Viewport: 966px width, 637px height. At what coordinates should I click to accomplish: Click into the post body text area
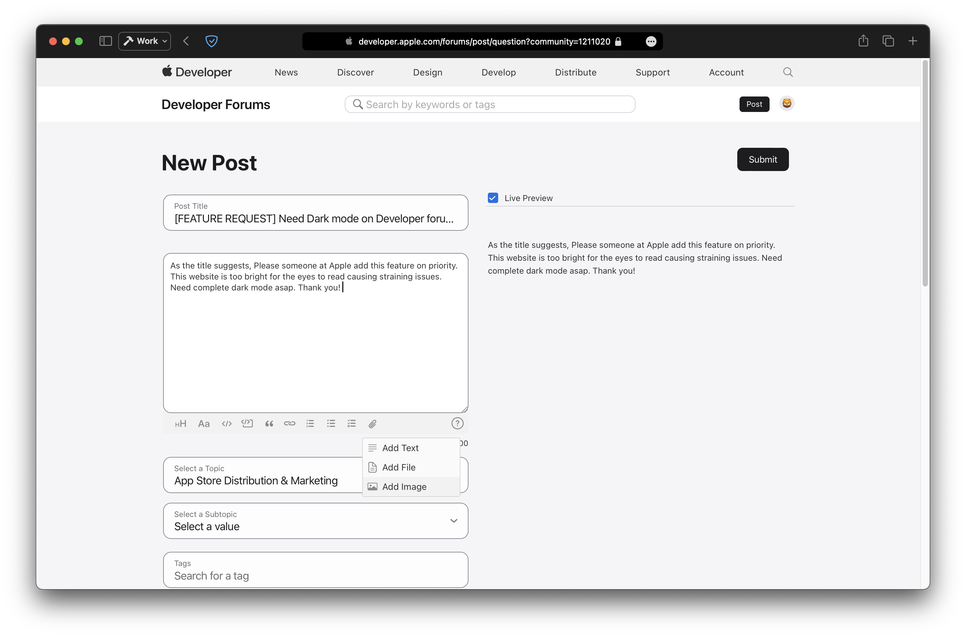(316, 333)
